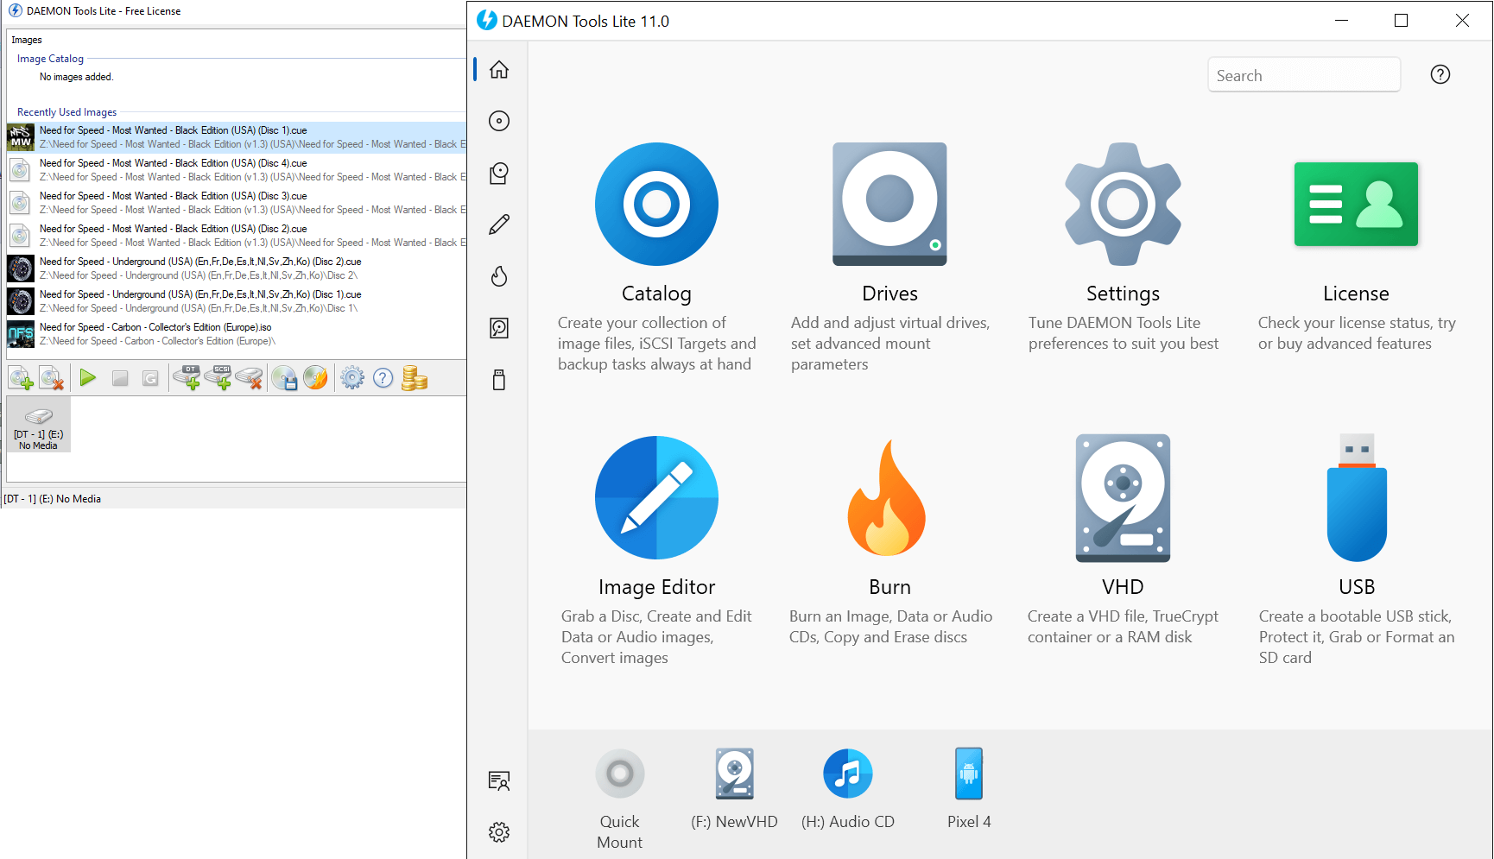Click the Remove Image toolbar icon
1494x859 pixels.
52,378
